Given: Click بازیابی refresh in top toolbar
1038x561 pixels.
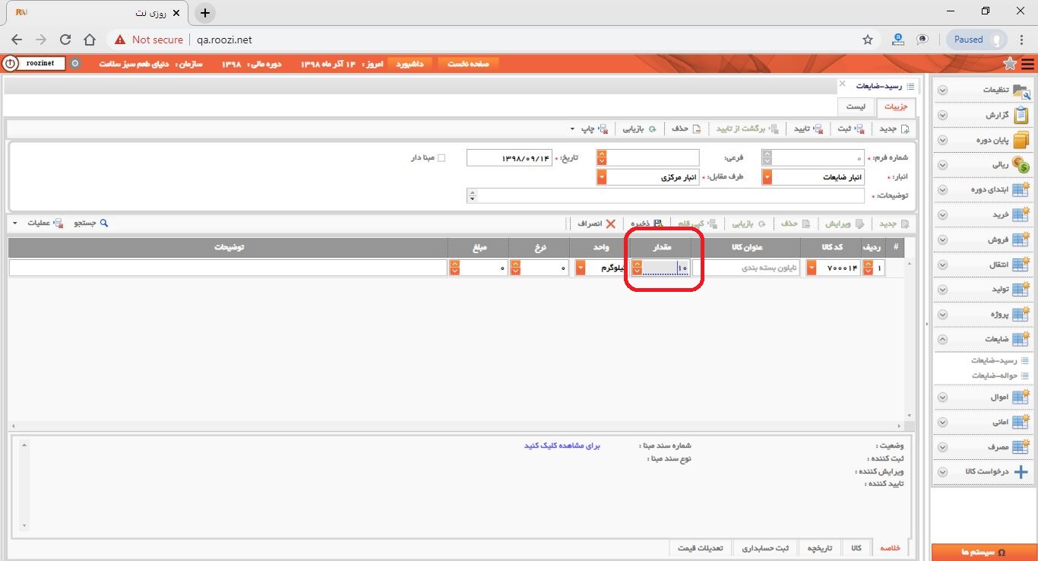Looking at the screenshot, I should tap(640, 128).
